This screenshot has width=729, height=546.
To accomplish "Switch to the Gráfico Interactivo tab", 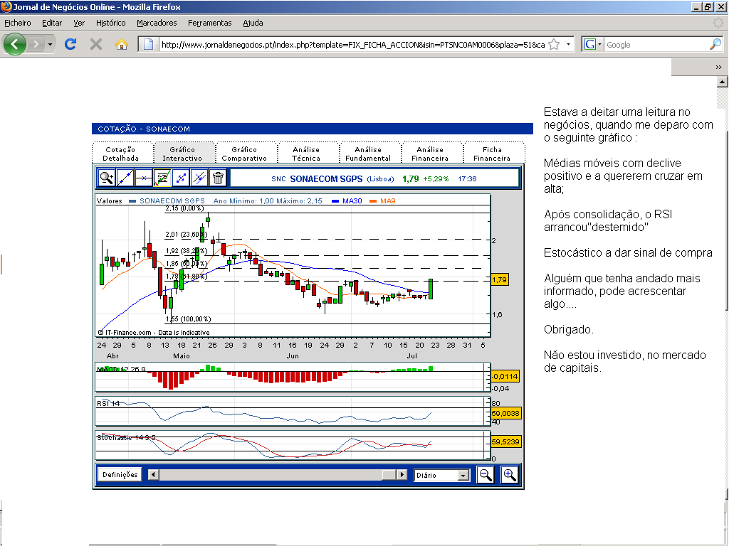I will [183, 154].
